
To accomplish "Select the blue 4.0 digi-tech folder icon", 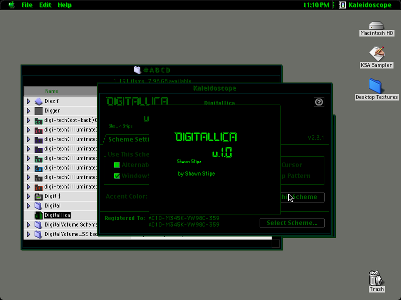I will (x=39, y=168).
